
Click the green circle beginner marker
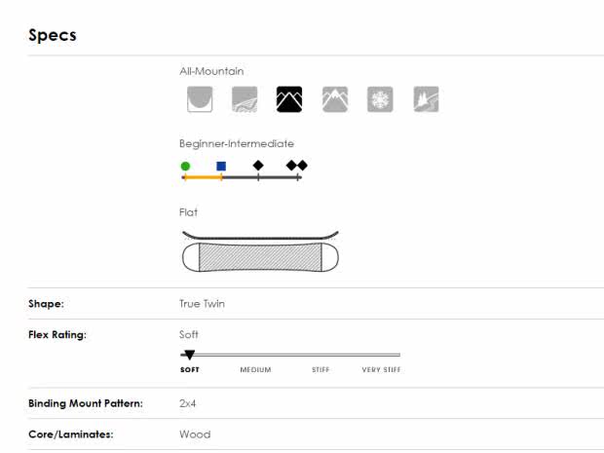tap(185, 166)
